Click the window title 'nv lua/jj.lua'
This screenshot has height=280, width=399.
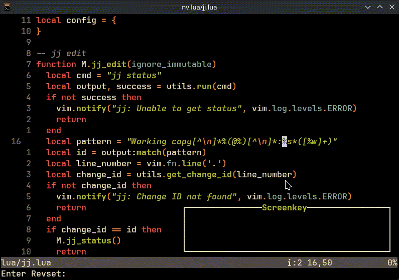[x=199, y=7]
